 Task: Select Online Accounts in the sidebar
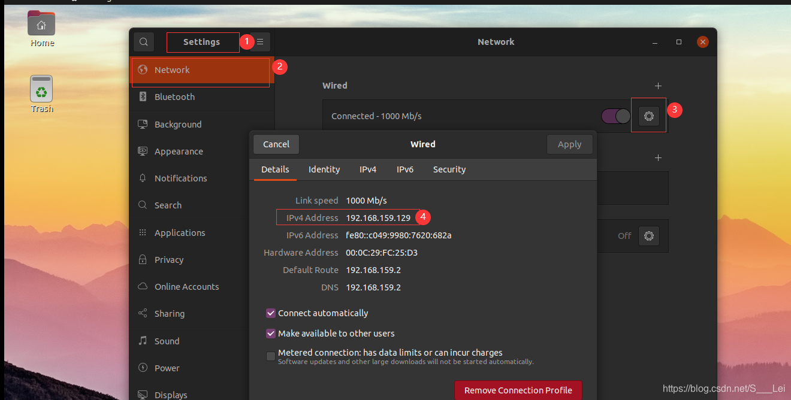pos(189,286)
